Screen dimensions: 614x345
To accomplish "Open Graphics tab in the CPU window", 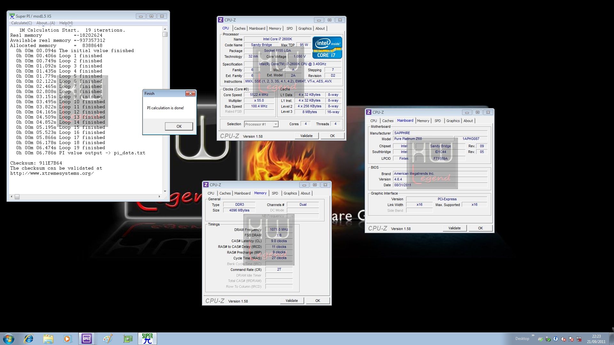I will tap(305, 28).
